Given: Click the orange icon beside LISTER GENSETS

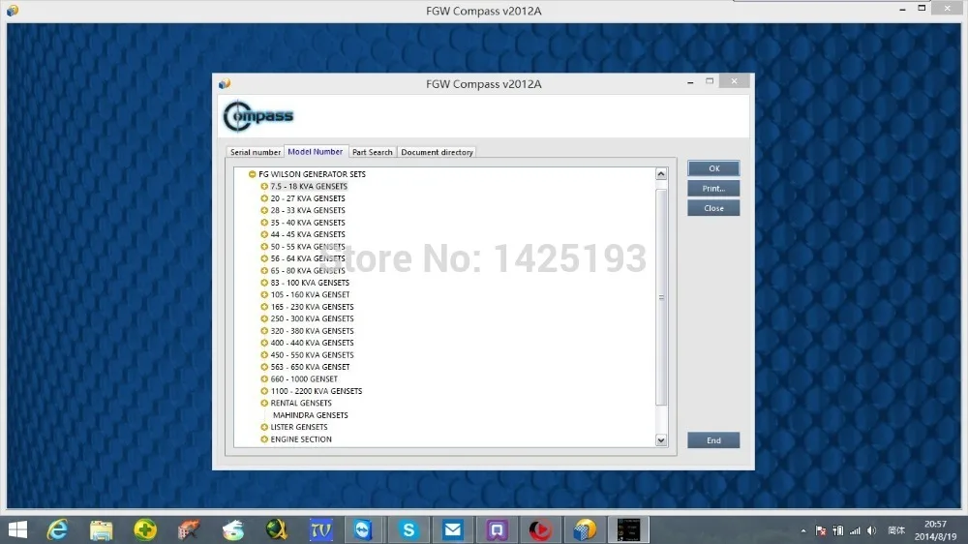Looking at the screenshot, I should pyautogui.click(x=264, y=427).
